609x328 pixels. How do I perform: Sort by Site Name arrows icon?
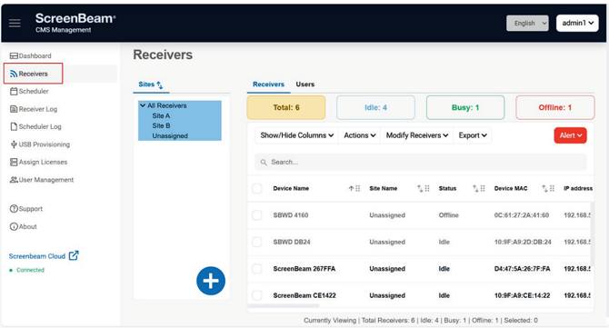point(420,189)
